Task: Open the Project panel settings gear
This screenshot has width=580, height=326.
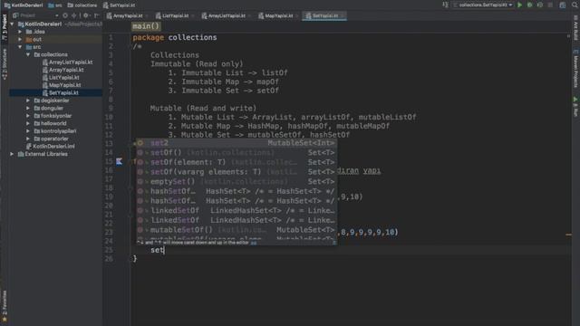Action: [x=86, y=15]
